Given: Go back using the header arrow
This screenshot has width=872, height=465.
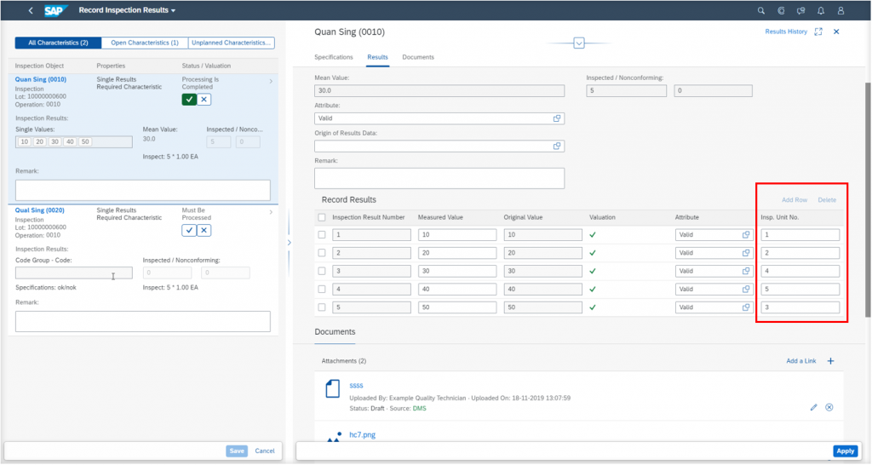Looking at the screenshot, I should click(x=31, y=10).
